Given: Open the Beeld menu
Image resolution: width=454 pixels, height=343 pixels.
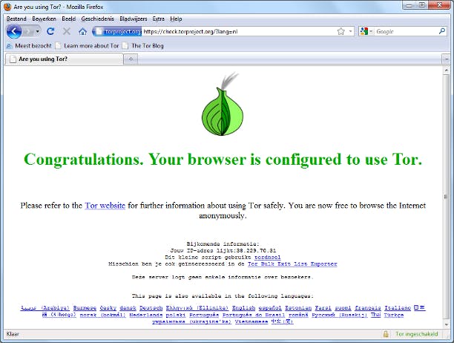Looking at the screenshot, I should [69, 19].
